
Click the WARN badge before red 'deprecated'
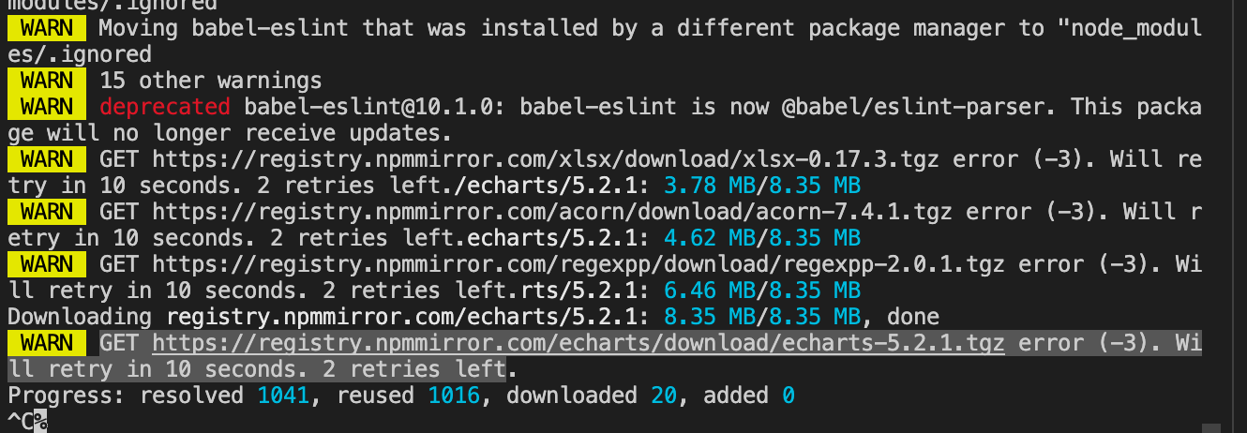[x=47, y=107]
